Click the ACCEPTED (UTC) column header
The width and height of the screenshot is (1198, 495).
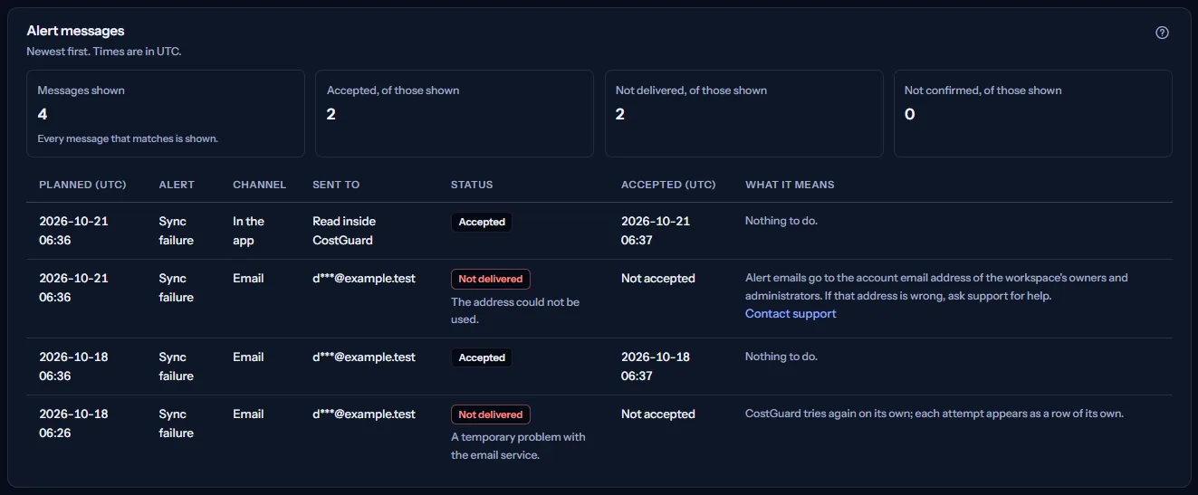(668, 185)
